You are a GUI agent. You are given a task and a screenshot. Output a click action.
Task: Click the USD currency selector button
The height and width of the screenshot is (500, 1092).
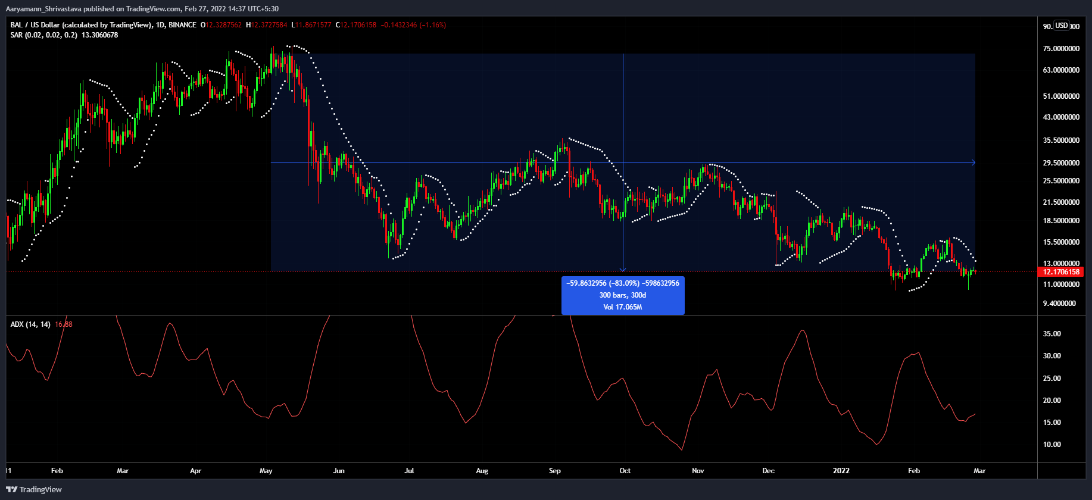point(1062,26)
